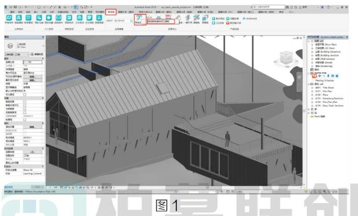Open the type selector dropdown in Properties panel
The width and height of the screenshot is (358, 216).
tap(43, 46)
